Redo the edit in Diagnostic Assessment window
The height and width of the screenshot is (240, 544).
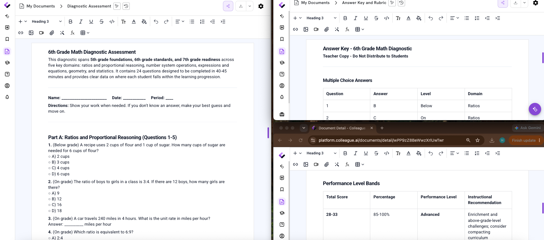[166, 22]
